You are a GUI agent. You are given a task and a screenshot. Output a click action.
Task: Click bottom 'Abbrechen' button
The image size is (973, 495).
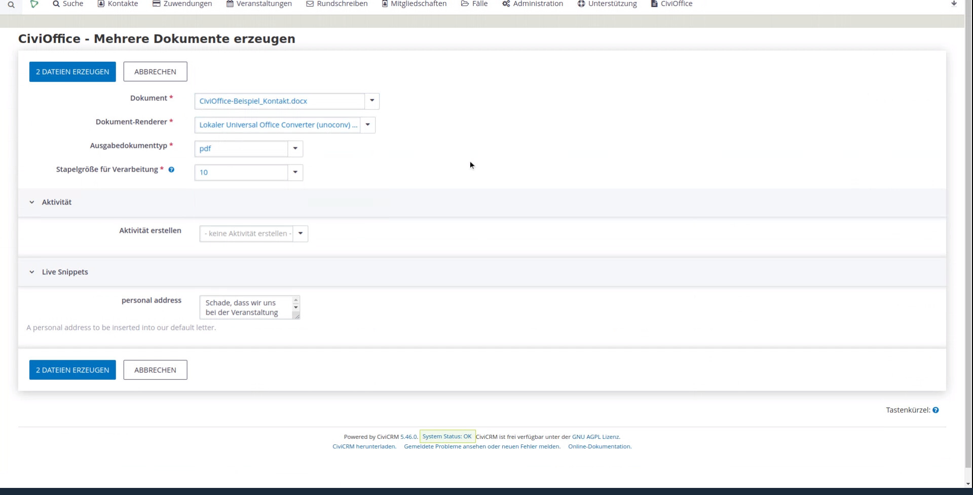tap(155, 370)
